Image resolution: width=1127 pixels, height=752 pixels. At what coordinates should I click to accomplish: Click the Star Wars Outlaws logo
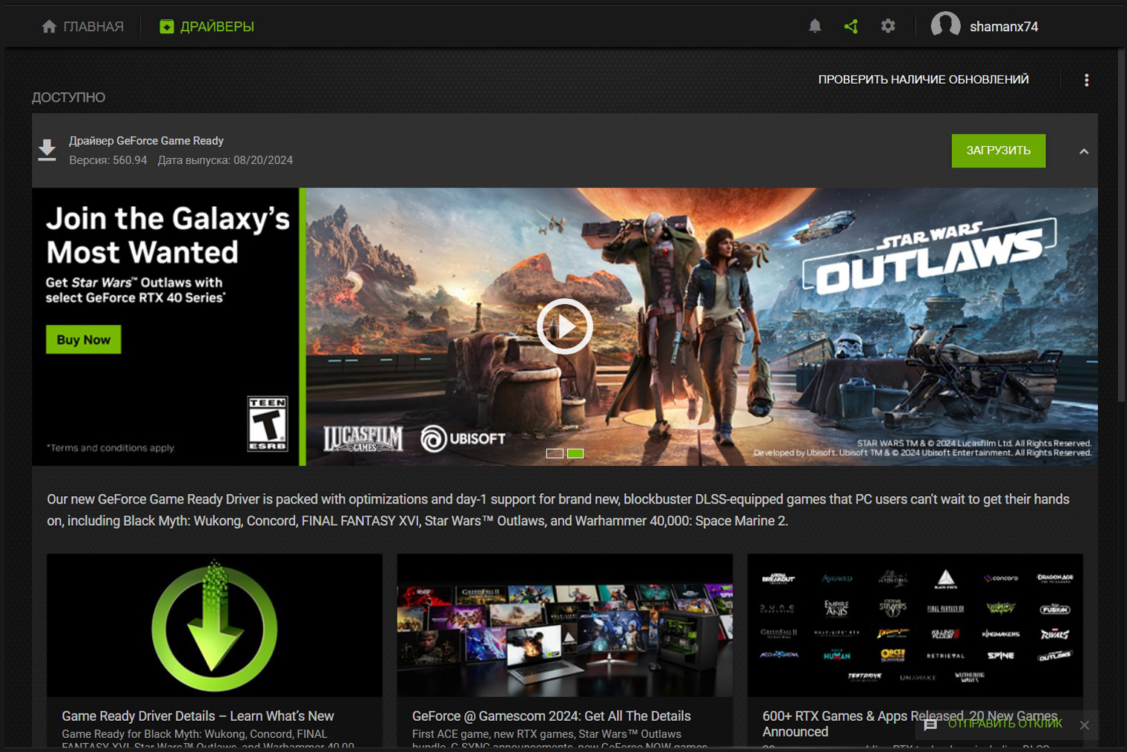click(930, 256)
